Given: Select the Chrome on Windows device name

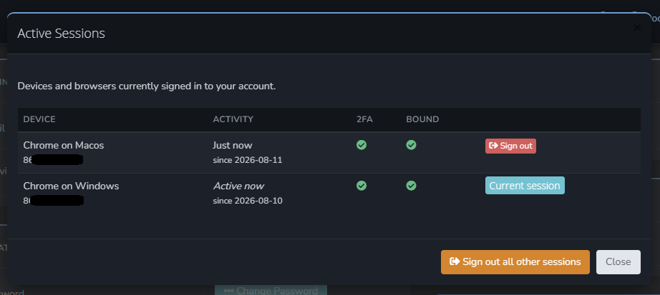Looking at the screenshot, I should pos(71,185).
